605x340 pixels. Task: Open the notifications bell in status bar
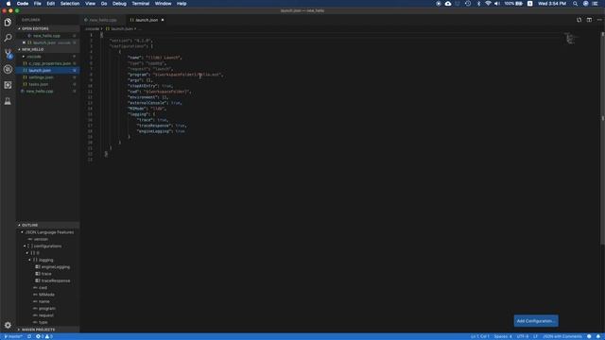click(x=598, y=336)
